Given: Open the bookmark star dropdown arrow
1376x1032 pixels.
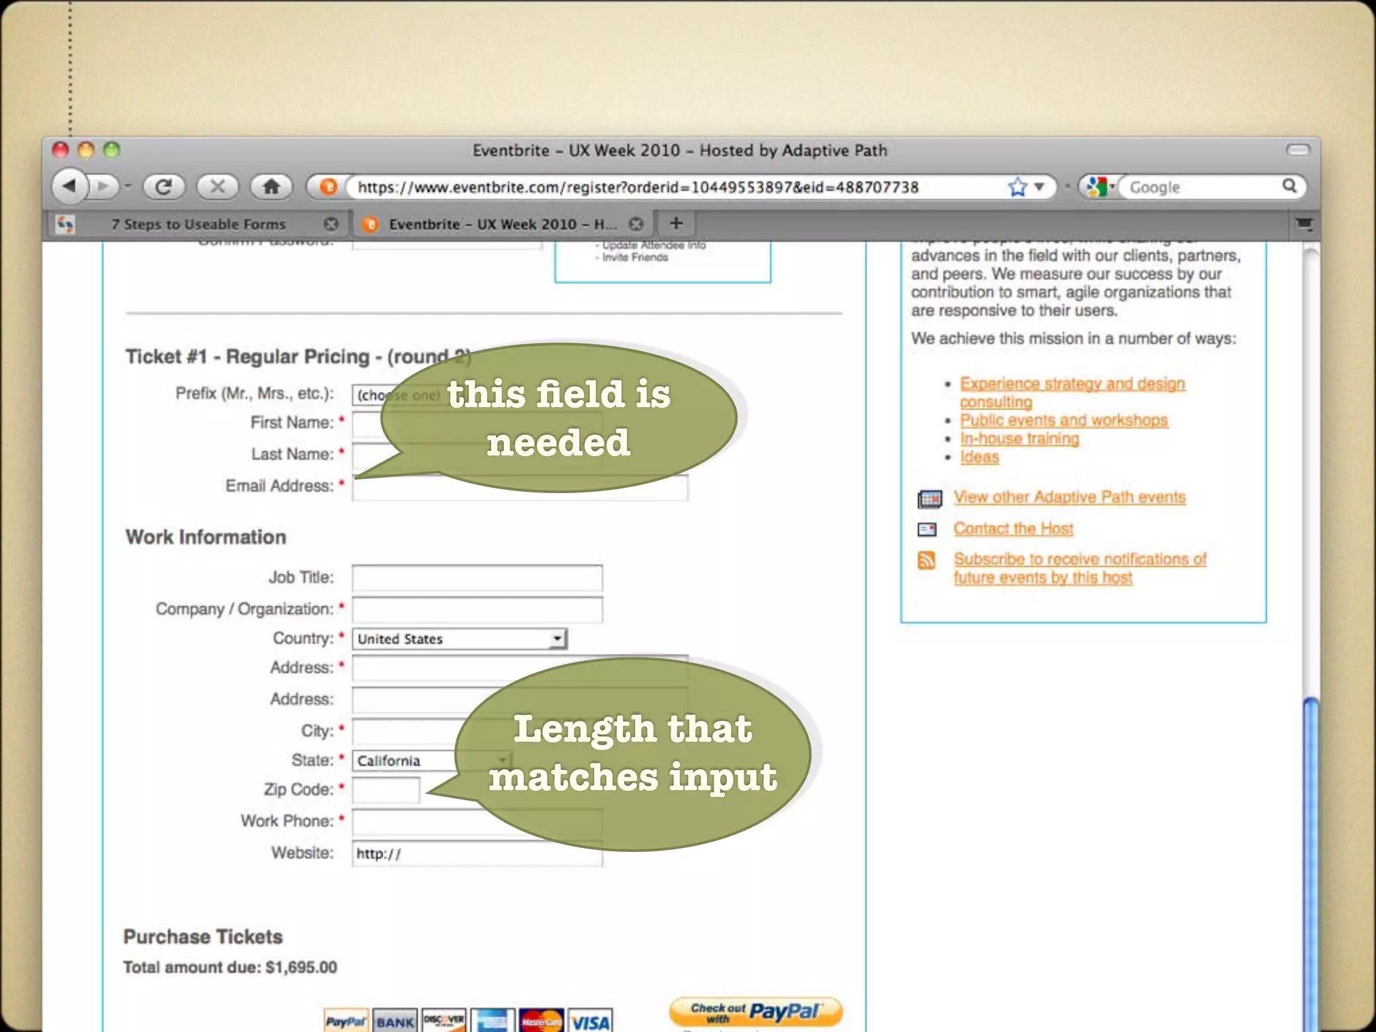Looking at the screenshot, I should [1039, 187].
